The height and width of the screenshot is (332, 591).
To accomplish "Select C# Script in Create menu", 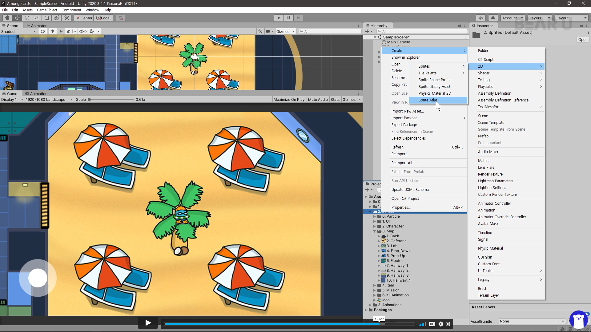I will pyautogui.click(x=507, y=59).
